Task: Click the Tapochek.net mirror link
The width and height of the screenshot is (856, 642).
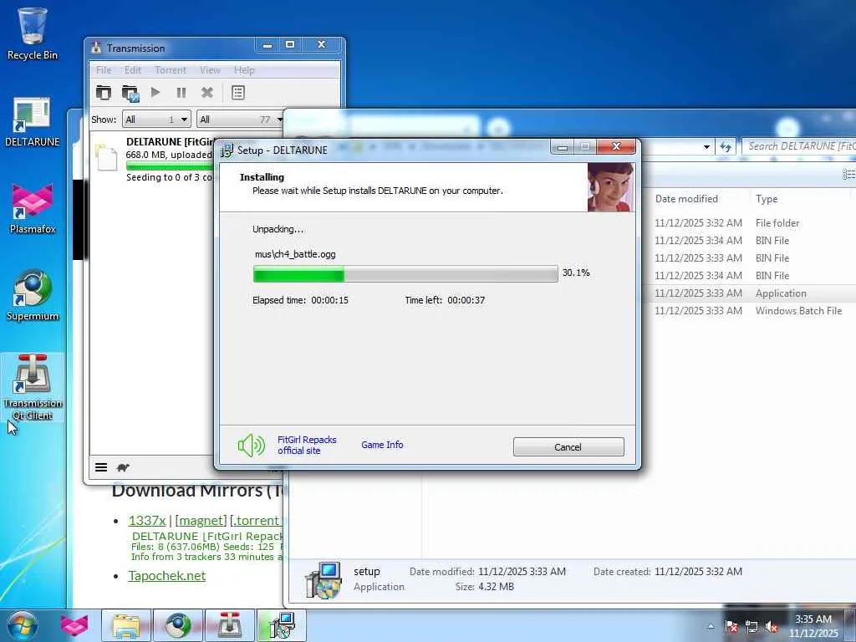Action: [x=166, y=575]
